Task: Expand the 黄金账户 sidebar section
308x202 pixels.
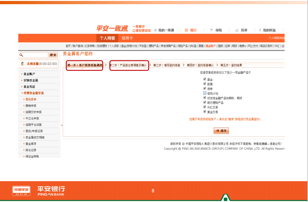Action: coord(29,74)
